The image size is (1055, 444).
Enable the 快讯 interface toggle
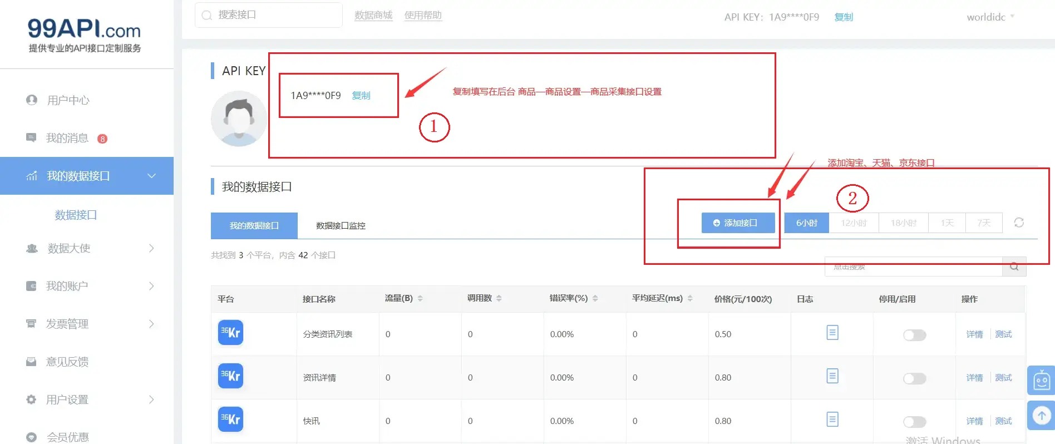(x=914, y=422)
